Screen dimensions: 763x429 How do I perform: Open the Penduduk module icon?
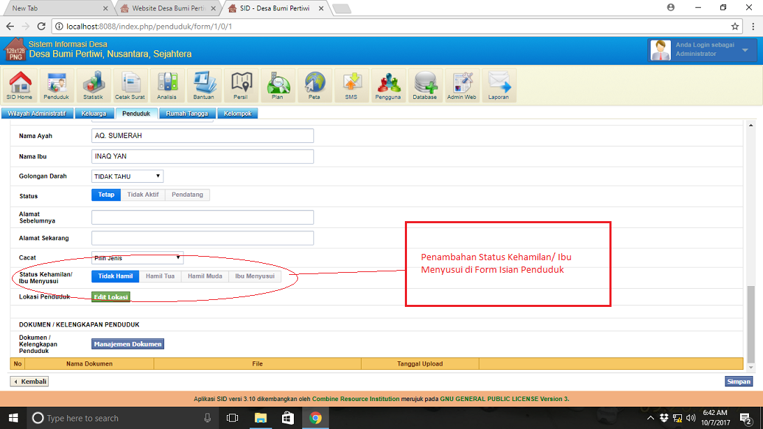(x=57, y=85)
